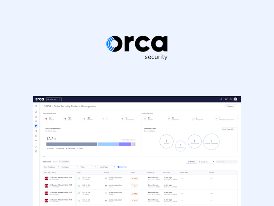Click the info icon next to Data Distribution
This screenshot has width=274, height=206.
pyautogui.click(x=61, y=128)
